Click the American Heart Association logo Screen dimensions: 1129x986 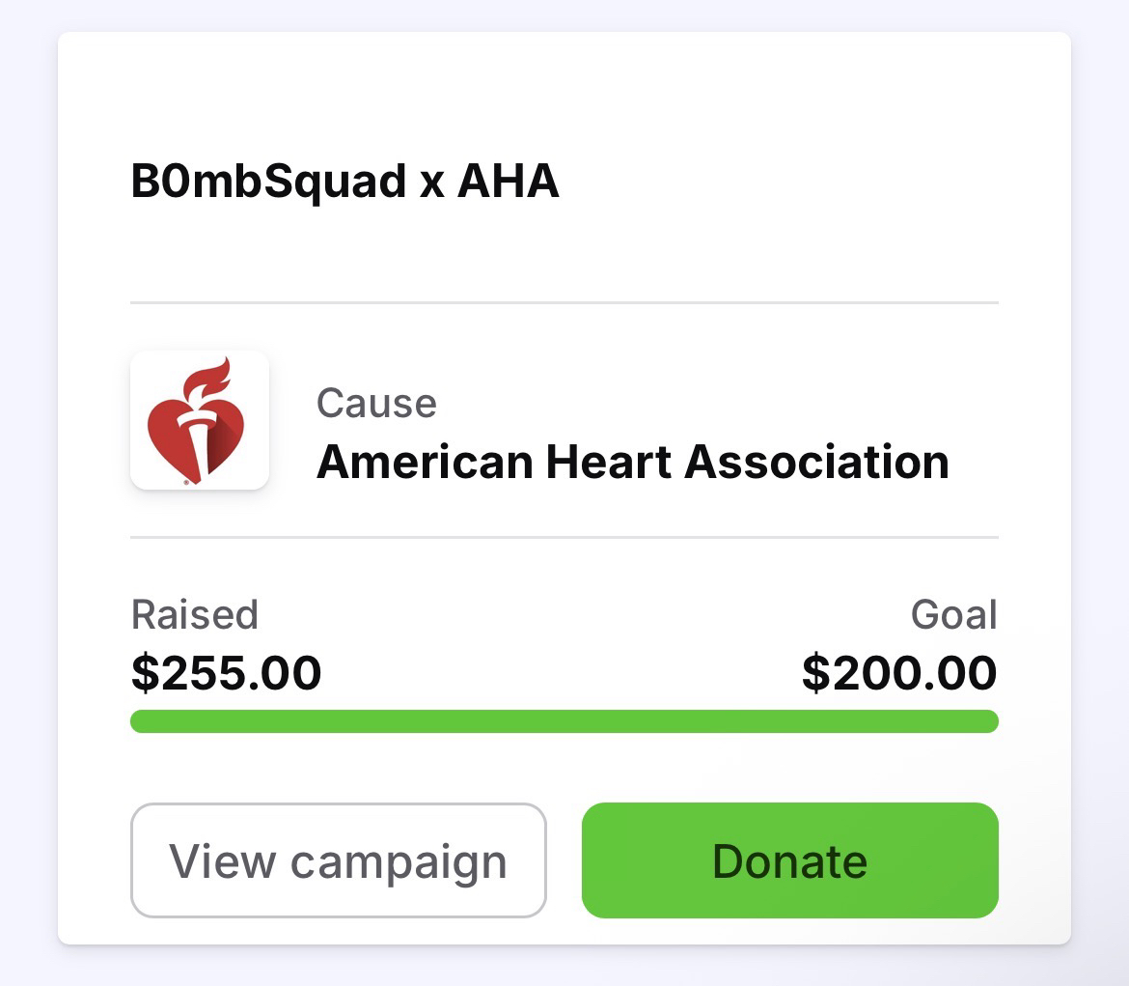pyautogui.click(x=200, y=420)
